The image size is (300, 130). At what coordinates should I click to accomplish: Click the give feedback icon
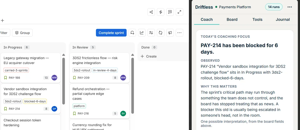(x=170, y=12)
